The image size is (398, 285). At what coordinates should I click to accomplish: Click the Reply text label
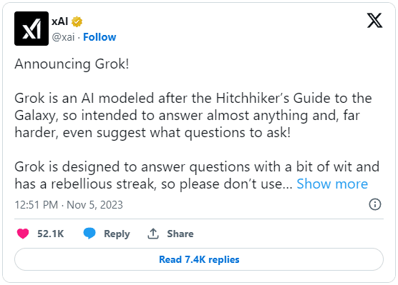click(117, 234)
